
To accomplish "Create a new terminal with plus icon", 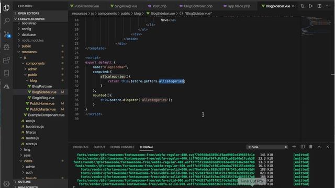I will pyautogui.click(x=294, y=147).
